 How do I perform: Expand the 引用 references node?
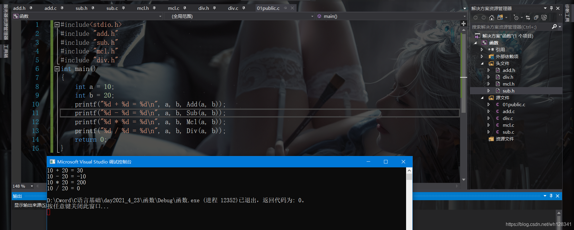click(482, 50)
